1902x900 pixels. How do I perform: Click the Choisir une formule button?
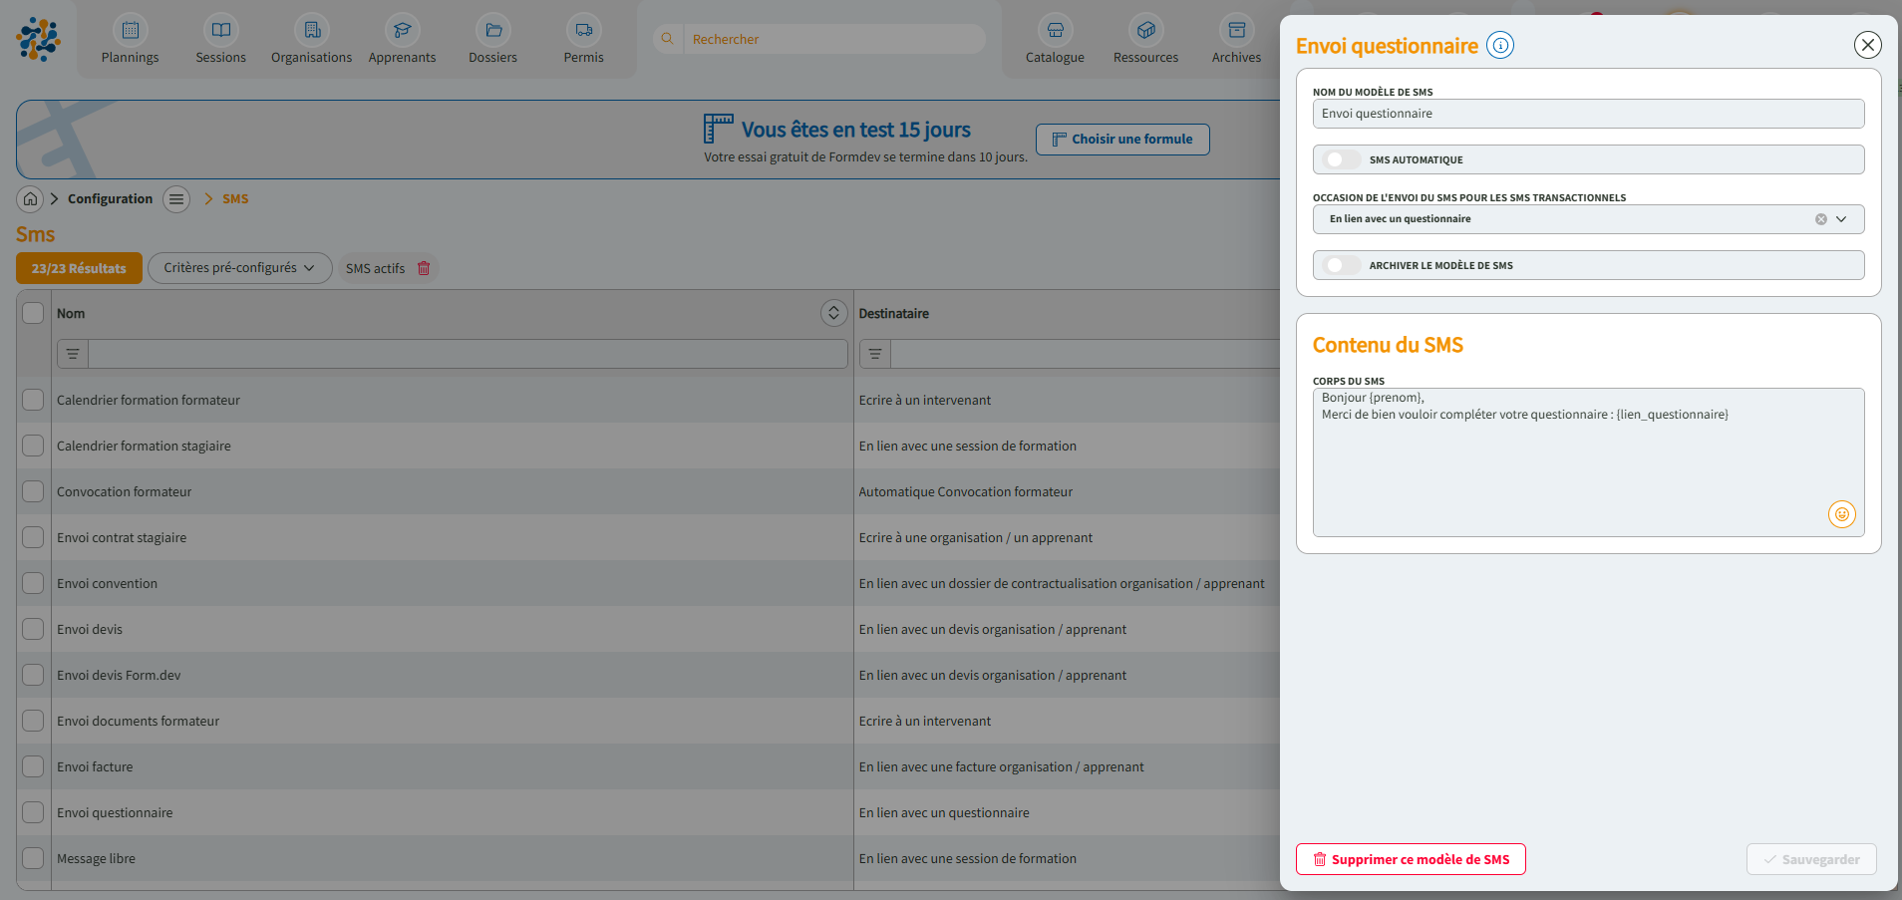click(x=1122, y=140)
